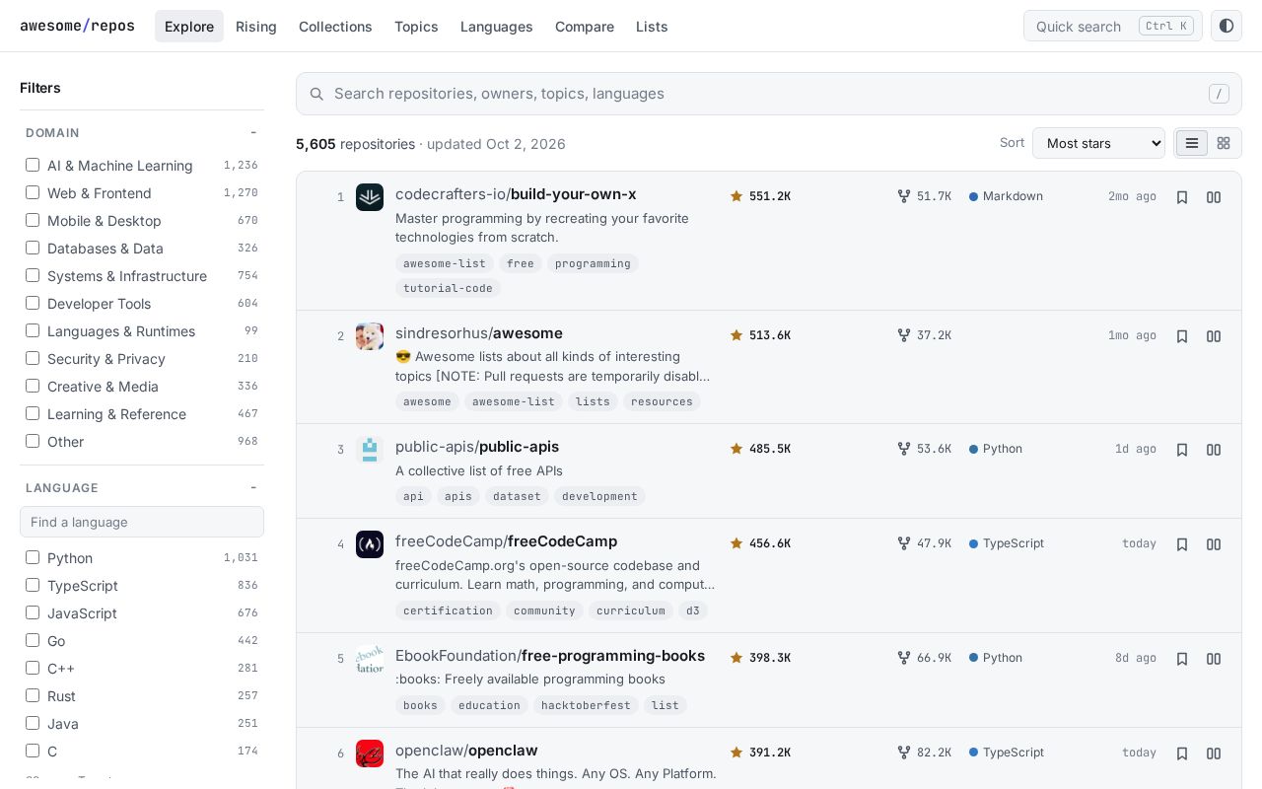Open the codecrafters-io/build-your-own-x repository link

(x=516, y=194)
